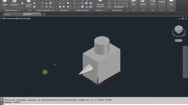Restore the drawing viewport window
This screenshot has height=105, width=188.
183,19
